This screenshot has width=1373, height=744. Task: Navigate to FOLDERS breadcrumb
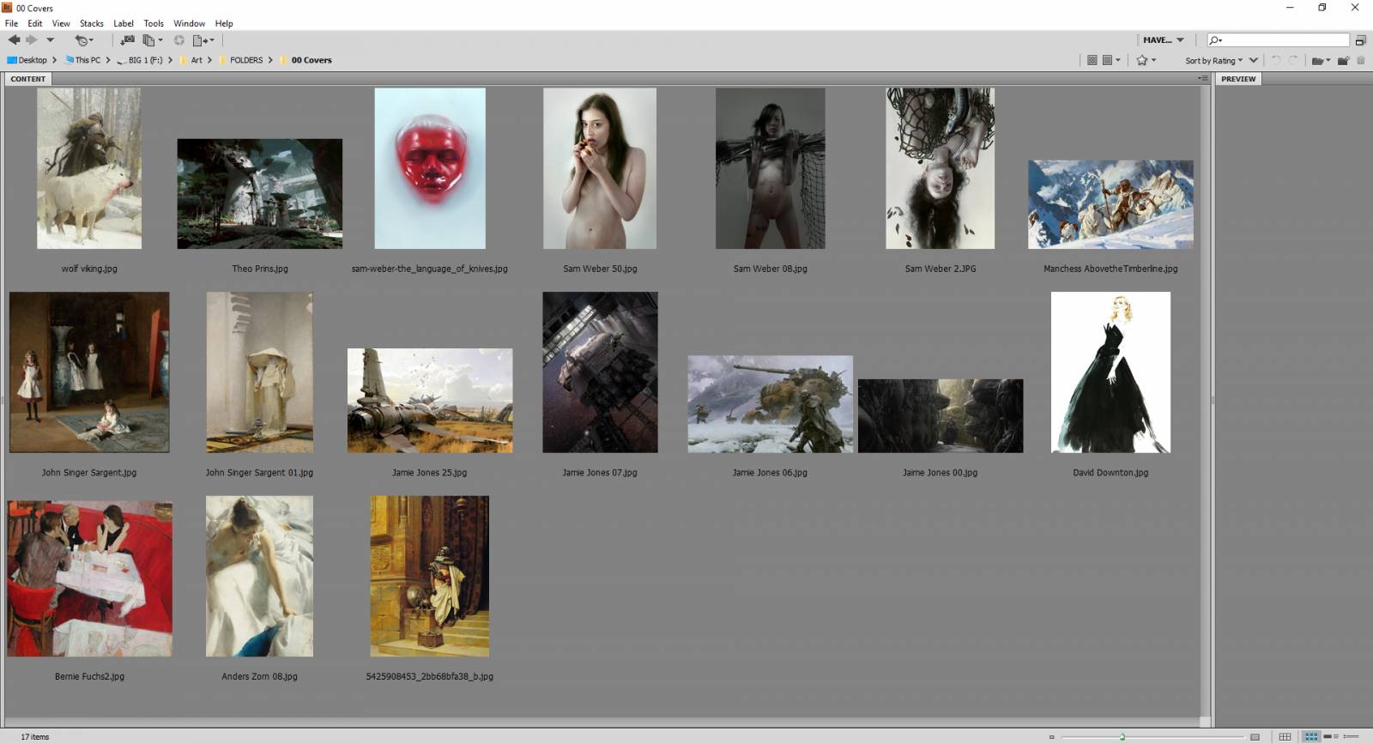[242, 60]
